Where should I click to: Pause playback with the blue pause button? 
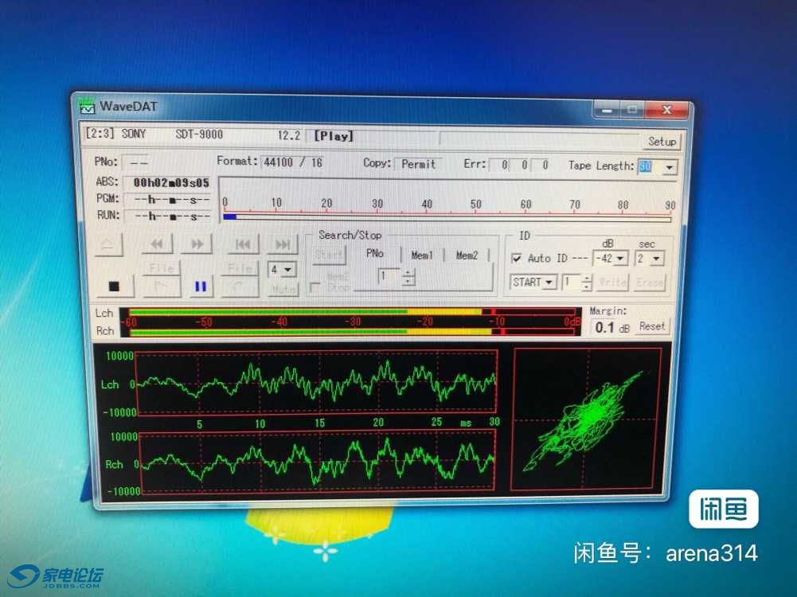201,287
